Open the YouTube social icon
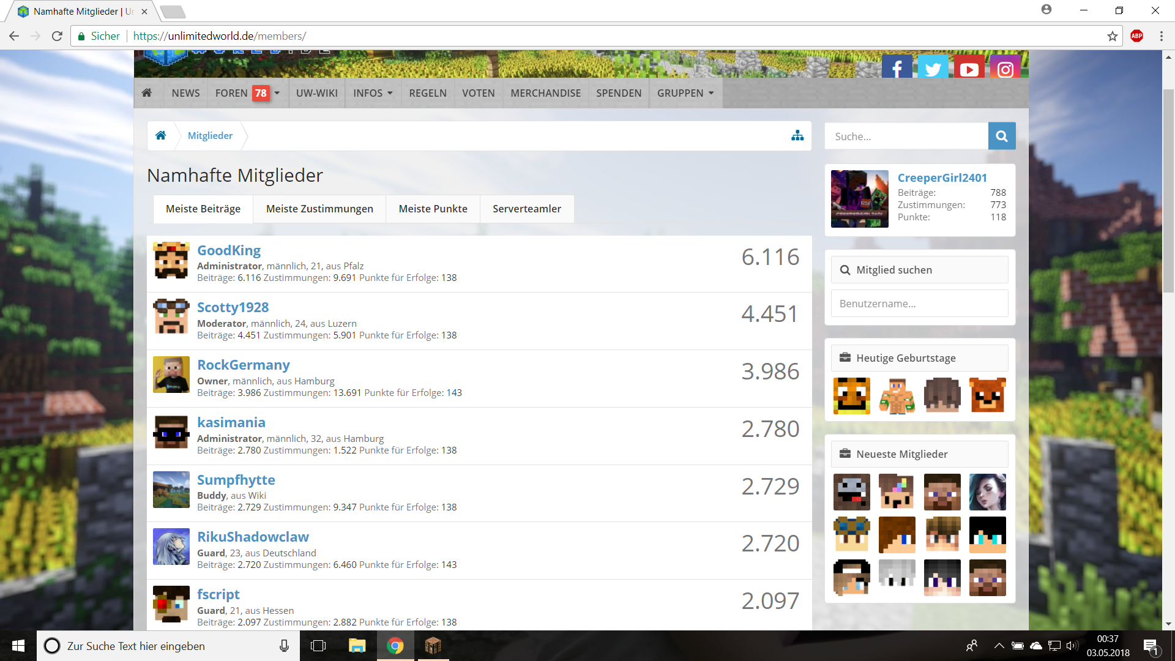The height and width of the screenshot is (661, 1175). click(x=969, y=67)
